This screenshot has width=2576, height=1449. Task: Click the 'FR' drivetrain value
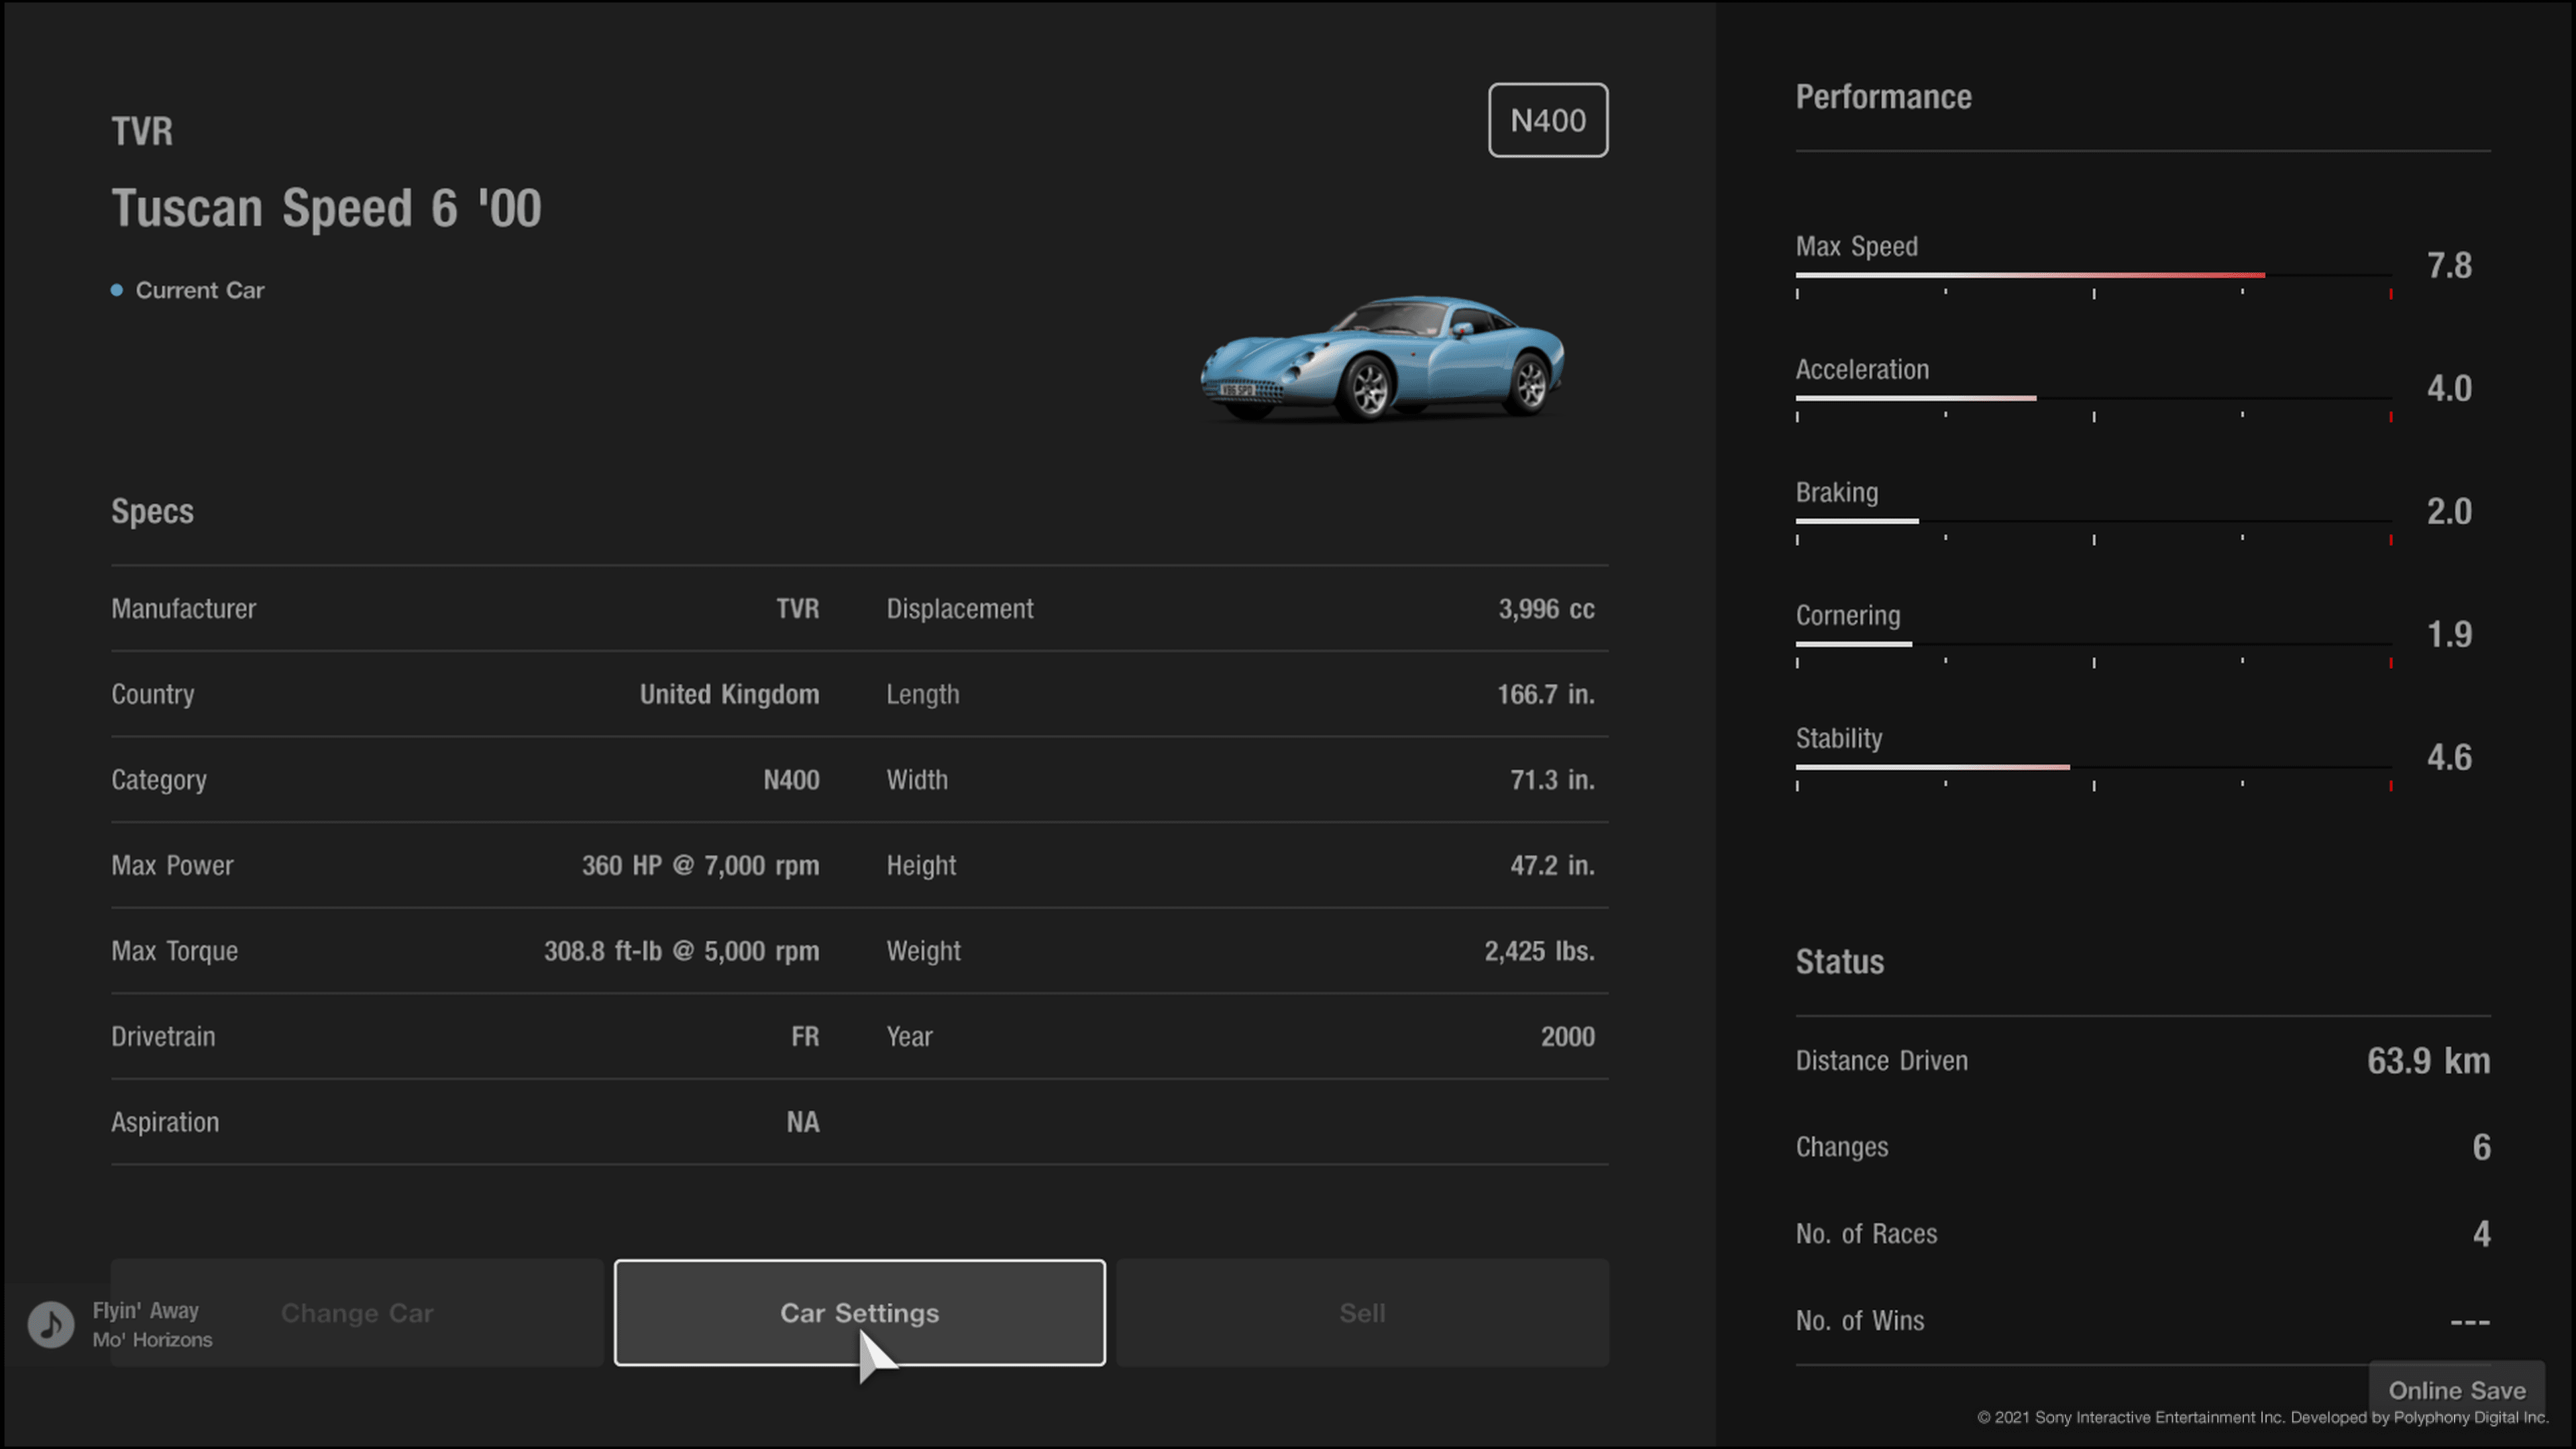[805, 1036]
